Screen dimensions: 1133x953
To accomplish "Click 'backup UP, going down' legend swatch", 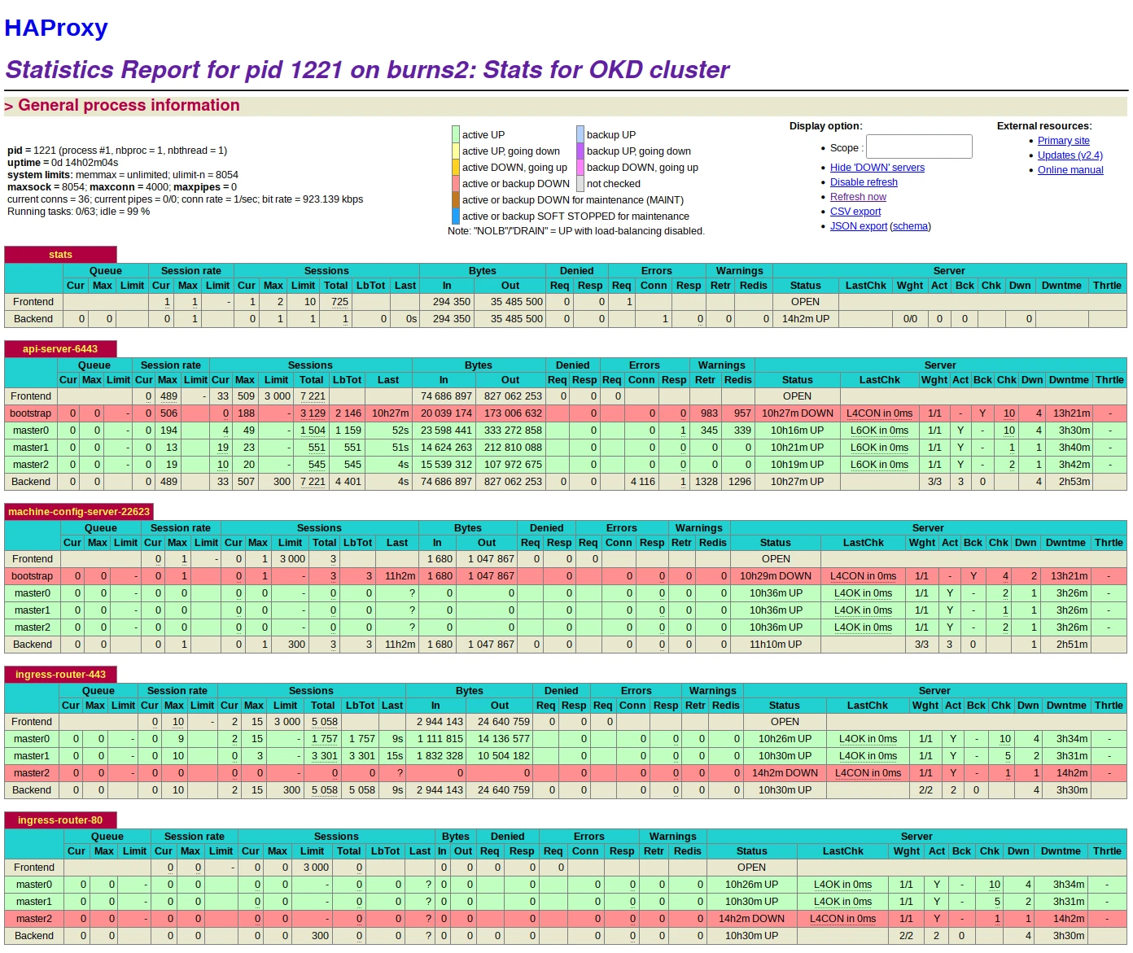I will (x=580, y=151).
